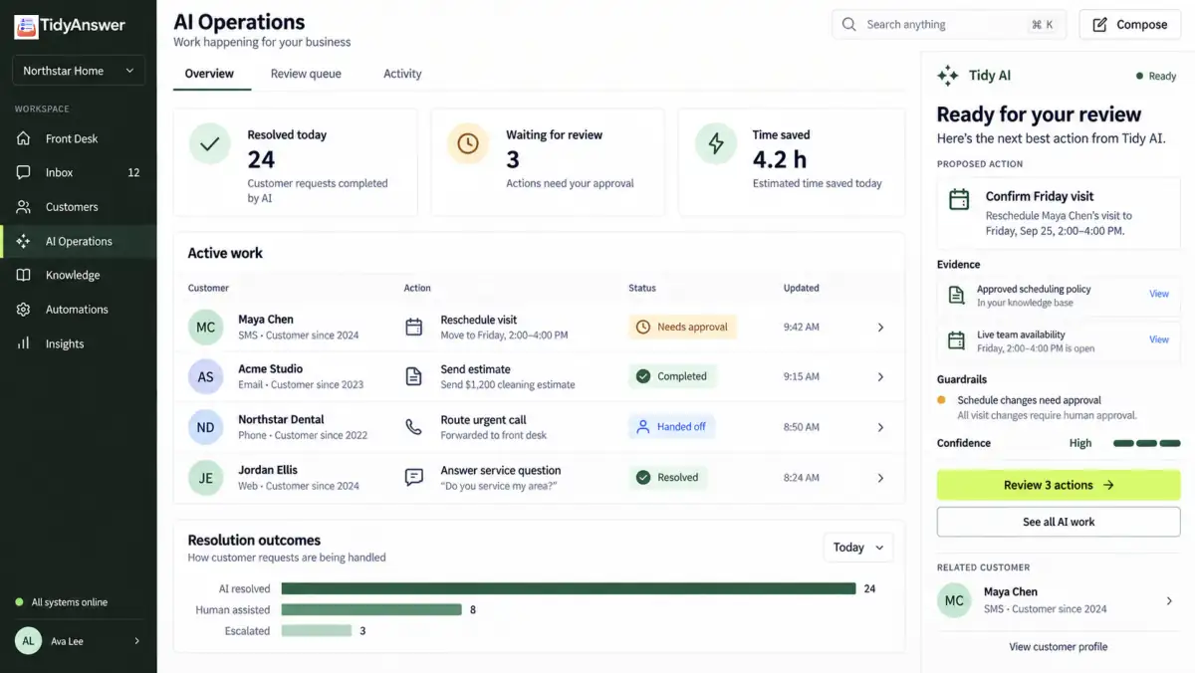Click the Compose button
The height and width of the screenshot is (673, 1195).
[1129, 25]
